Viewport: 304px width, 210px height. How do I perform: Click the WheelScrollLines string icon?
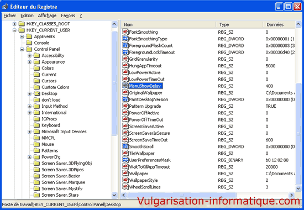125,187
